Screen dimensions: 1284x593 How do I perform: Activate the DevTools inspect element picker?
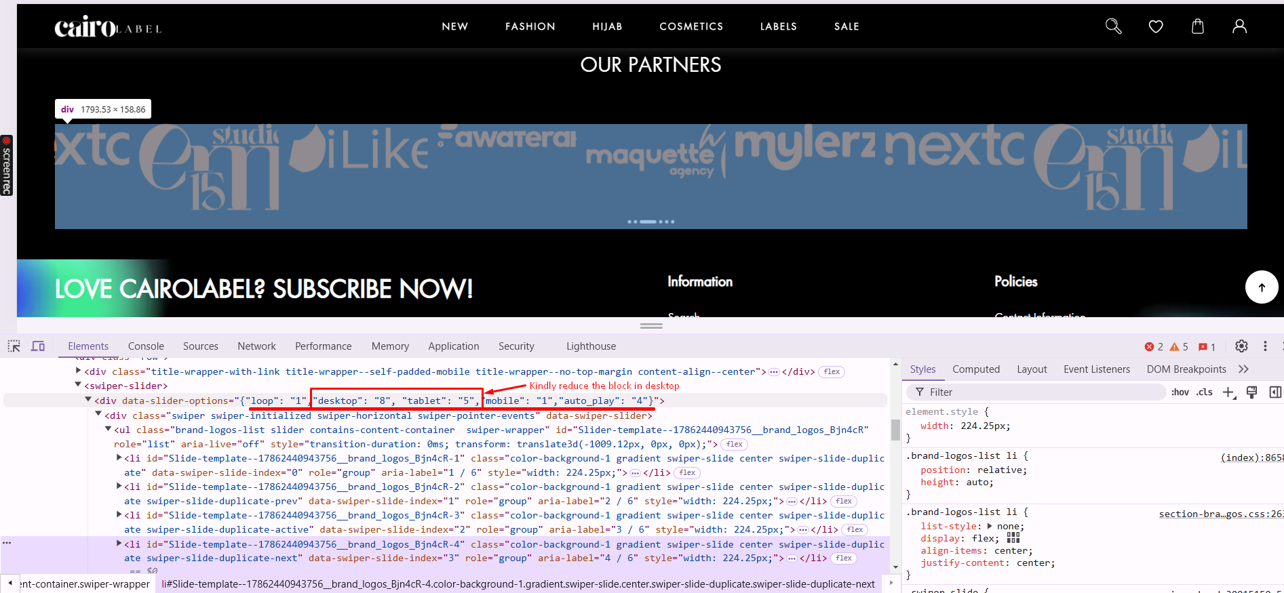(x=14, y=346)
